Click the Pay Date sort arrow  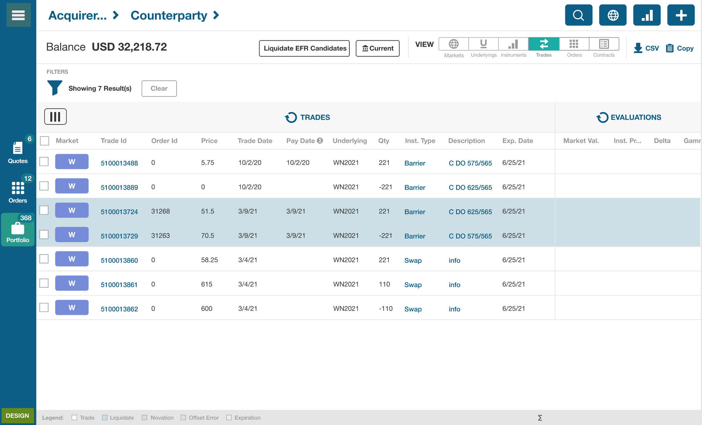(320, 141)
